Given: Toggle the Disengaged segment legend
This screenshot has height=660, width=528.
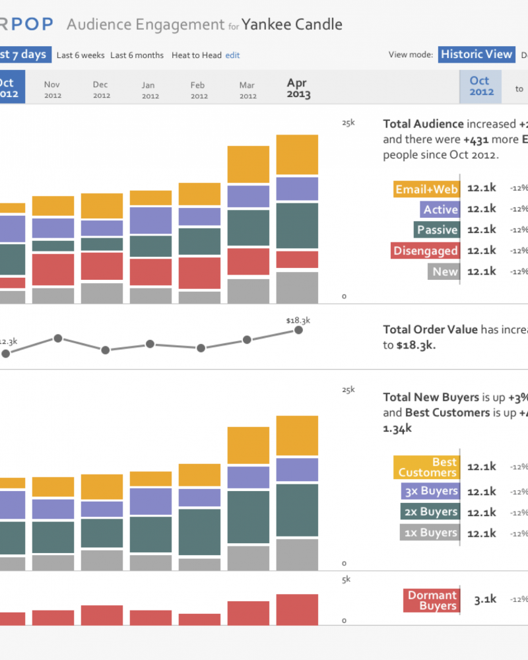Looking at the screenshot, I should (425, 250).
